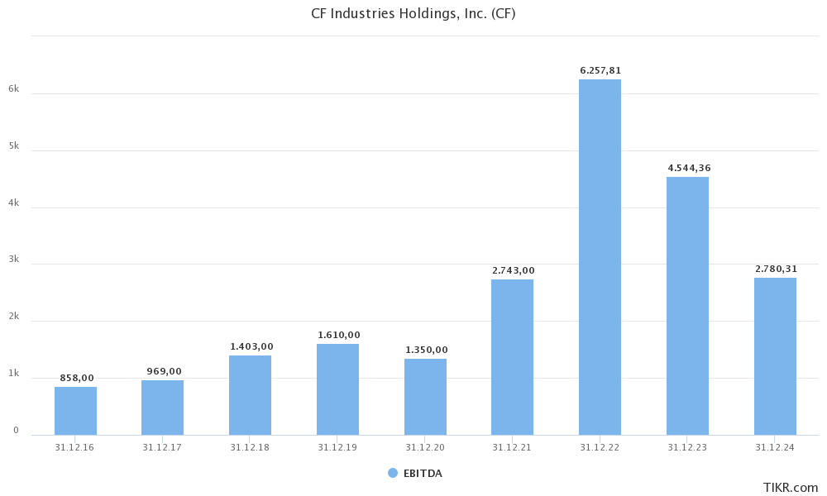Click the tallest bar for 31.12.22

pos(600,257)
